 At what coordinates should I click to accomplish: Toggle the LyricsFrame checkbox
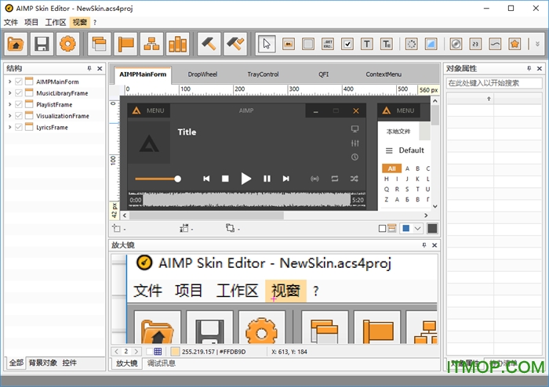click(19, 127)
